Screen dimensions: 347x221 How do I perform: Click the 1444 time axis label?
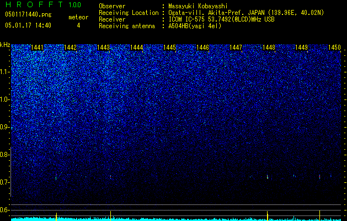tap(137, 48)
